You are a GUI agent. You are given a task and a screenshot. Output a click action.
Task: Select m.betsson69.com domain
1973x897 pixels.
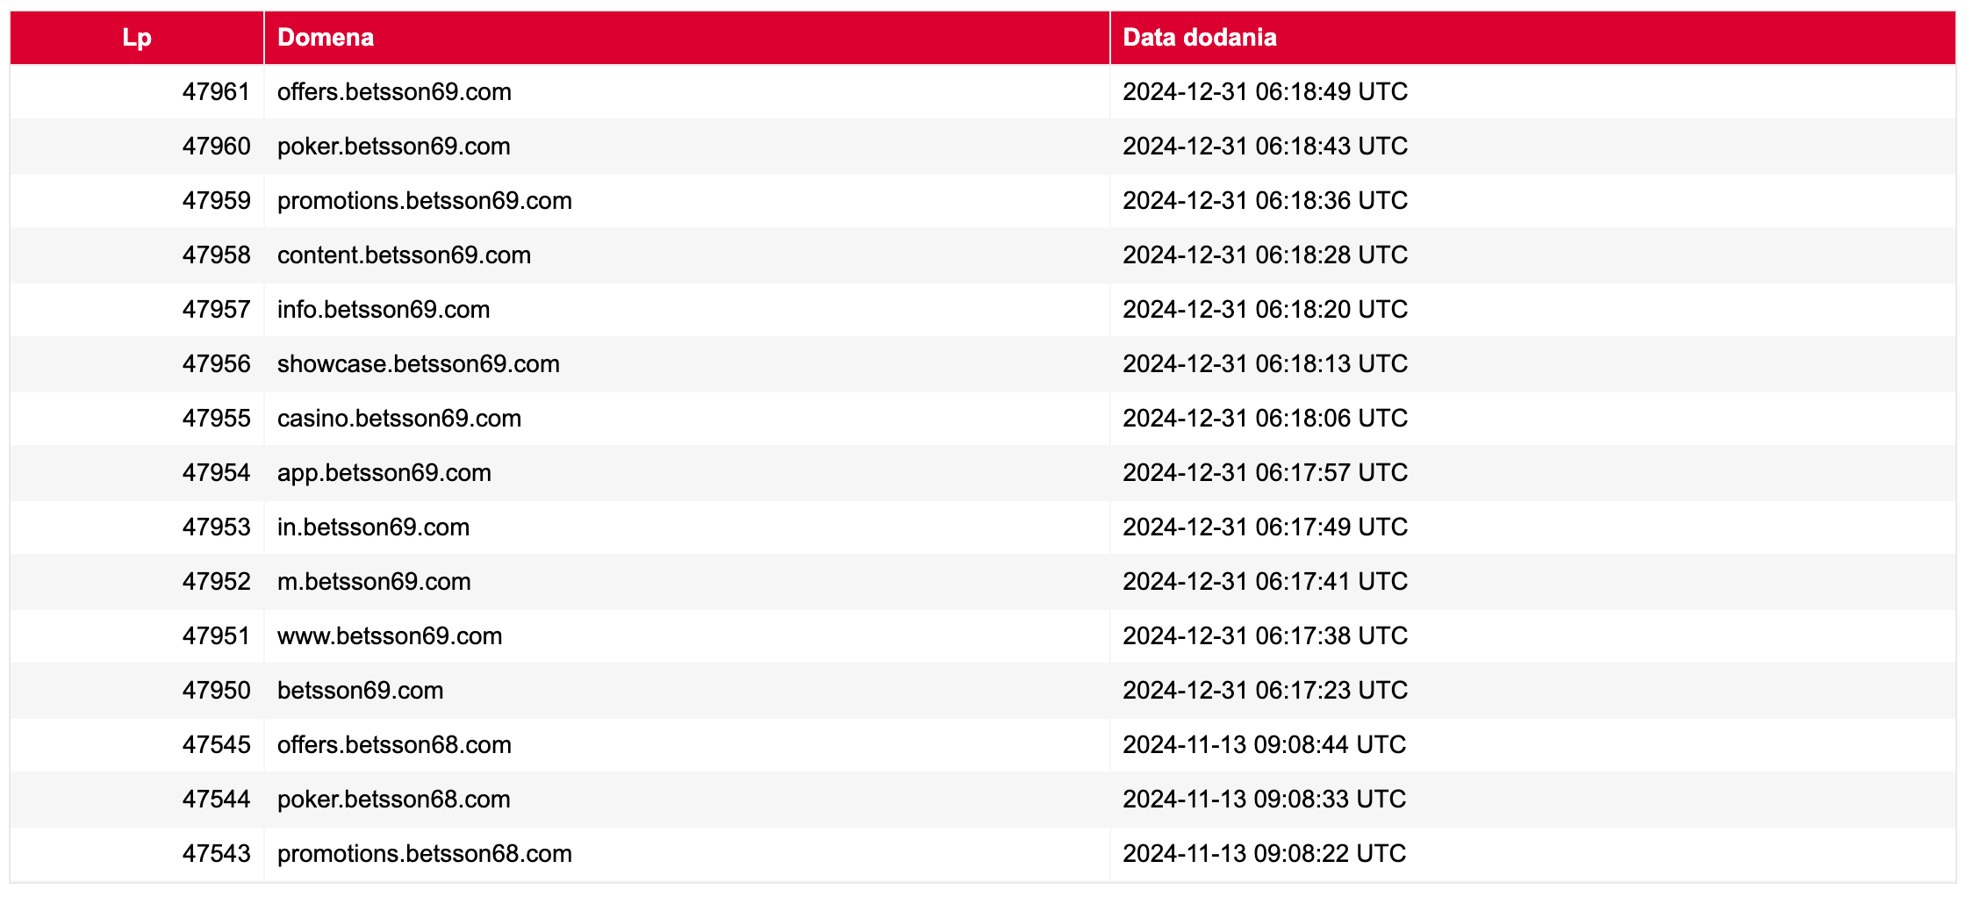[x=374, y=582]
